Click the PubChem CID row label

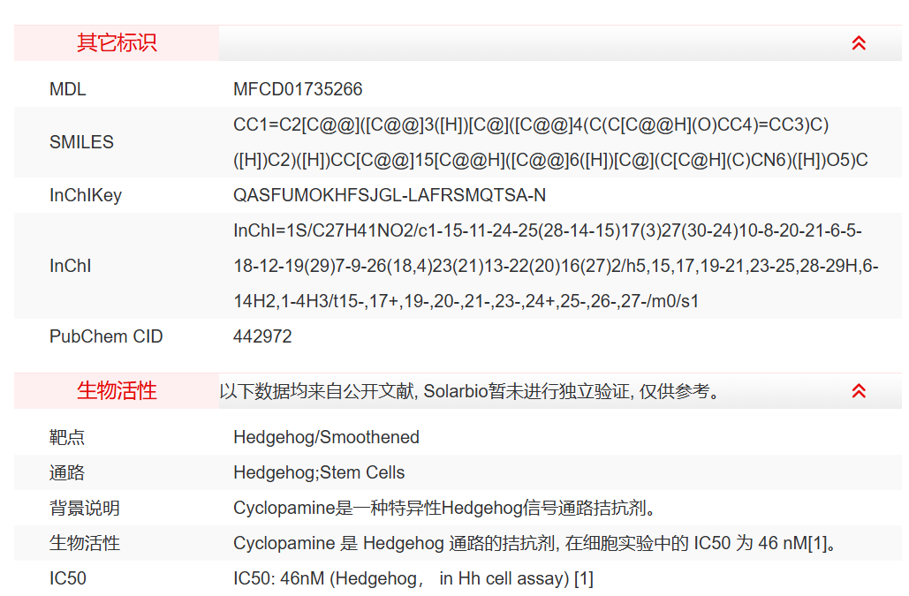pos(106,336)
